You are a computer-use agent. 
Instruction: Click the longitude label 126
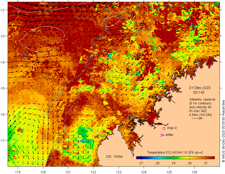(x=194, y=172)
